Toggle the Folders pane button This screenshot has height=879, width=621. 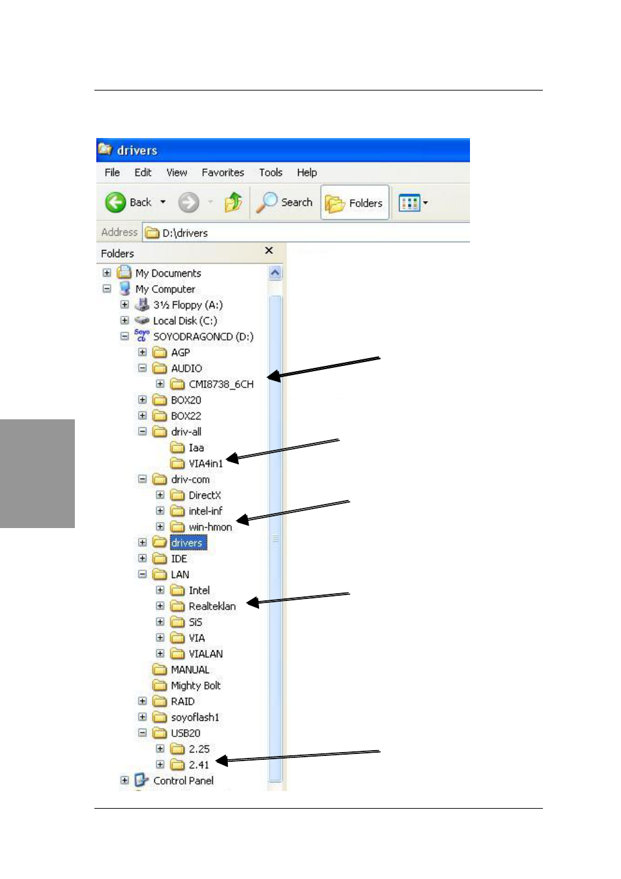click(355, 203)
